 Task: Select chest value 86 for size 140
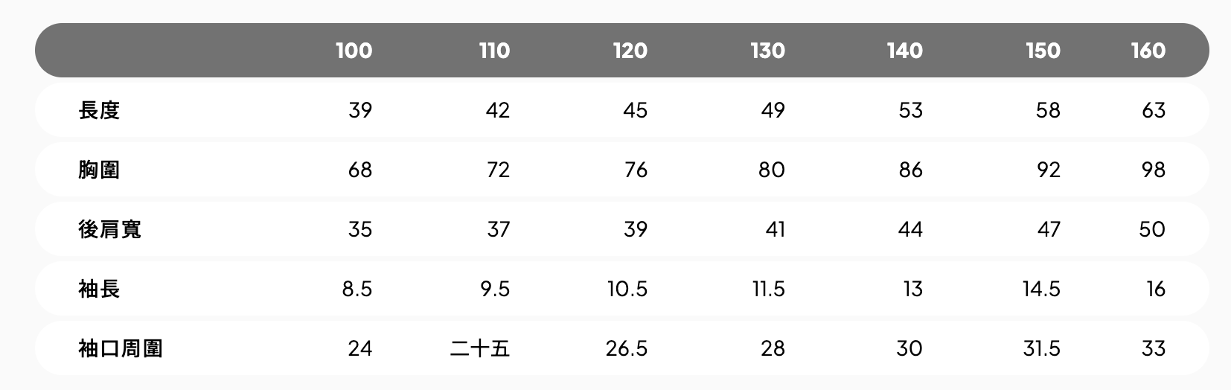click(910, 170)
